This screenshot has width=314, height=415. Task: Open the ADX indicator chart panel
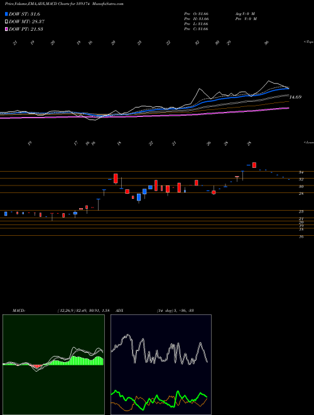pyautogui.click(x=161, y=365)
